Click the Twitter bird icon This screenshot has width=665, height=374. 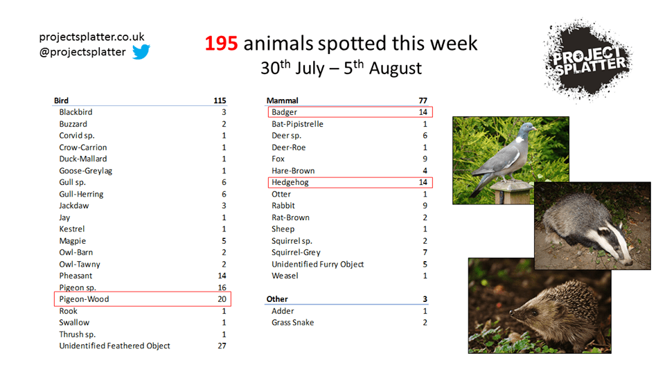tap(141, 52)
